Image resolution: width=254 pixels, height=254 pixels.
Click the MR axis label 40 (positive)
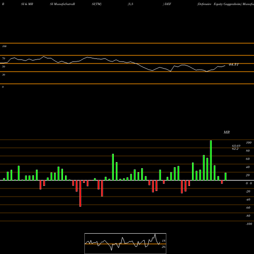pyautogui.click(x=248, y=167)
